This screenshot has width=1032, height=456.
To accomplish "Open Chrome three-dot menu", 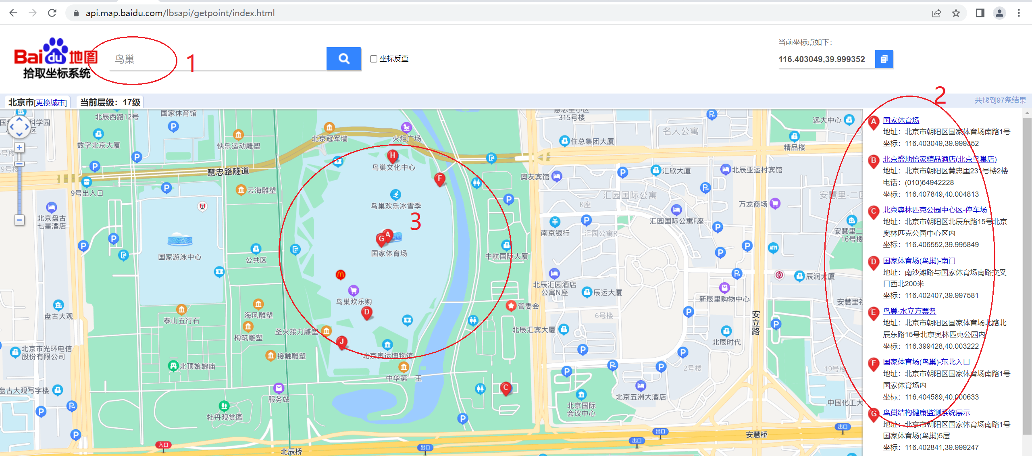I will tap(1019, 13).
